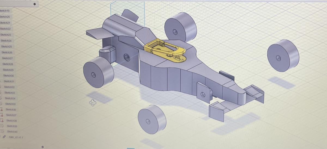The width and height of the screenshot is (327, 149).
Task: Pick Sketch22 from the sketch list
Action: click(5, 29)
